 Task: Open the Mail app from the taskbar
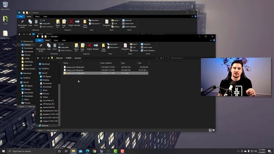coord(80,151)
